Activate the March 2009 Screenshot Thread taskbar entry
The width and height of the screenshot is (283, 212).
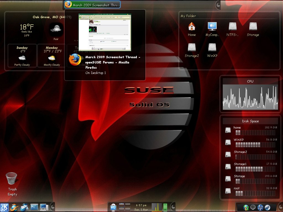coord(92,4)
